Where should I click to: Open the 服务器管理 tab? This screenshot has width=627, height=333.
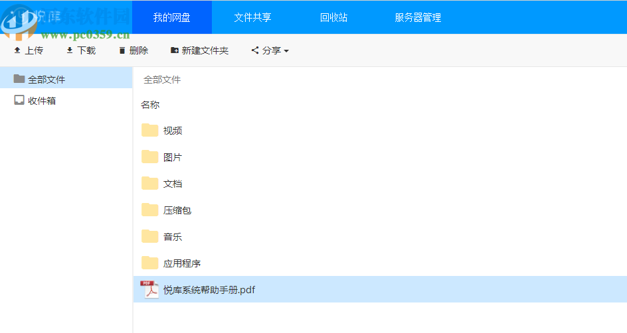tap(418, 17)
